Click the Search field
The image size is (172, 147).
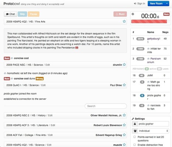[106, 106]
